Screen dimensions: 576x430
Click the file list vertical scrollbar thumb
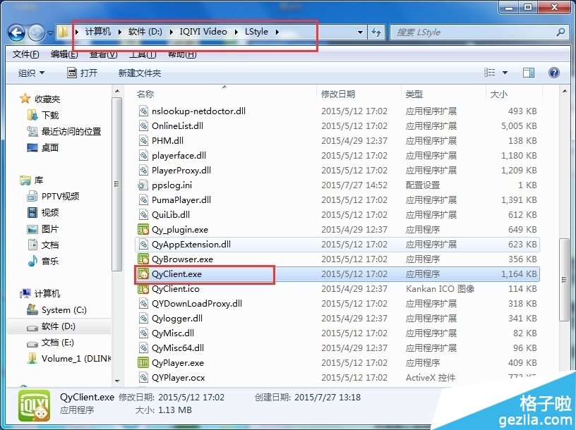(564, 280)
